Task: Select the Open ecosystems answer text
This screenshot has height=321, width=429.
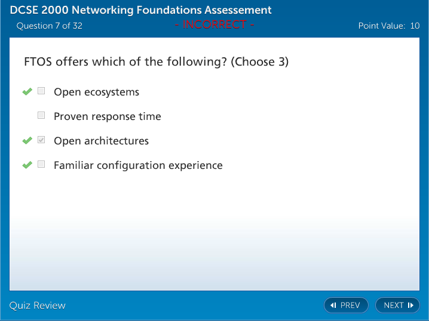Action: pyautogui.click(x=96, y=92)
